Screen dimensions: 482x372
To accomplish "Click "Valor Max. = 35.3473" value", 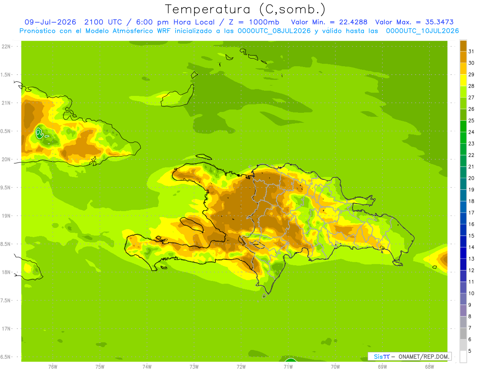I will click(x=415, y=22).
